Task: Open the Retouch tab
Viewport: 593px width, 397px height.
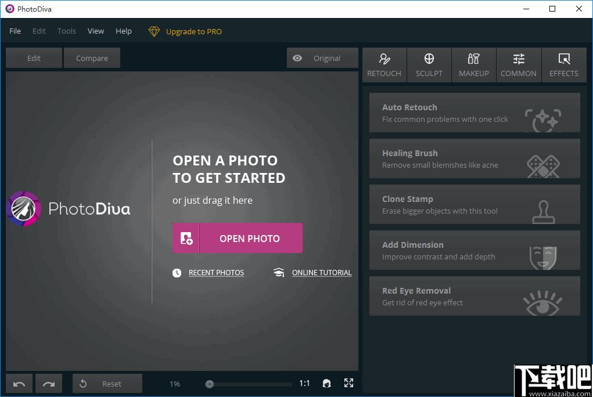Action: click(384, 65)
